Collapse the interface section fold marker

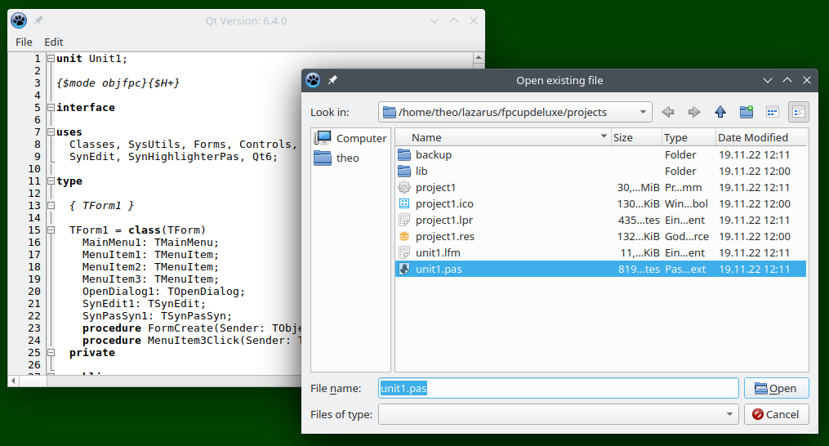point(51,108)
